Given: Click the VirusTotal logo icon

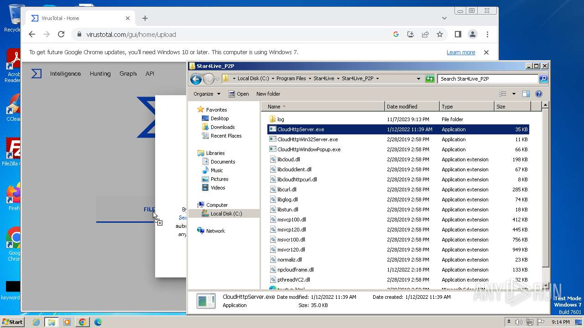Looking at the screenshot, I should click(36, 73).
